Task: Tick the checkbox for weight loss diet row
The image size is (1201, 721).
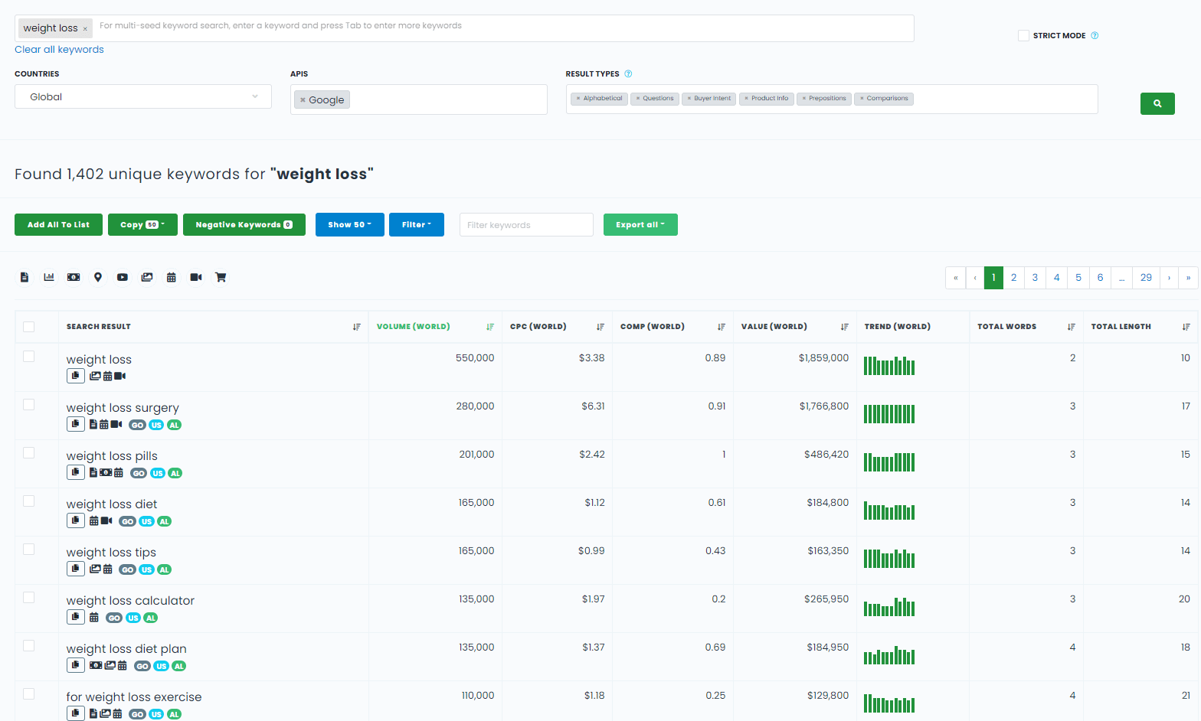Action: pyautogui.click(x=29, y=501)
